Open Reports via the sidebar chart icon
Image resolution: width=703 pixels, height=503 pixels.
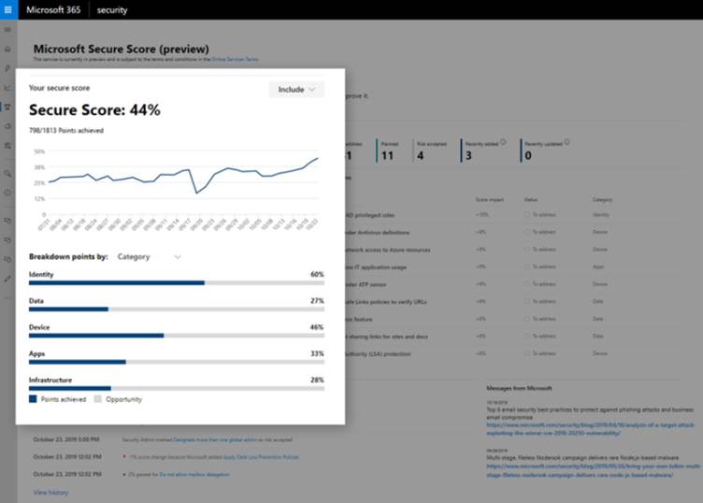click(7, 88)
